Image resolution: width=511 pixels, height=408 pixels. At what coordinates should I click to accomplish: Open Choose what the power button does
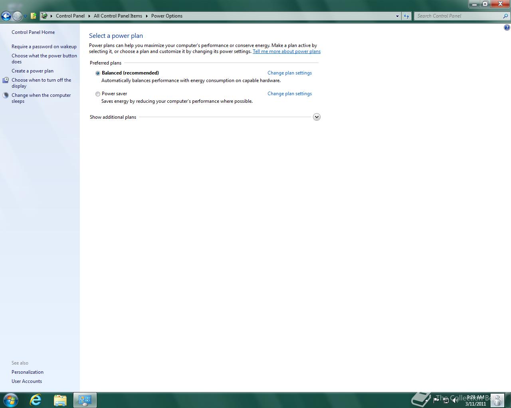point(44,59)
